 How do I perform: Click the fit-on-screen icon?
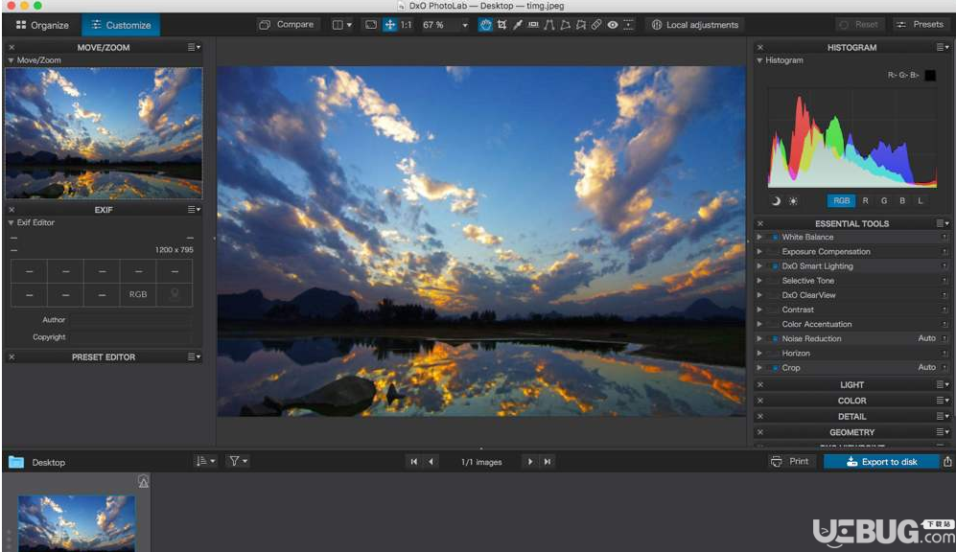(x=371, y=25)
